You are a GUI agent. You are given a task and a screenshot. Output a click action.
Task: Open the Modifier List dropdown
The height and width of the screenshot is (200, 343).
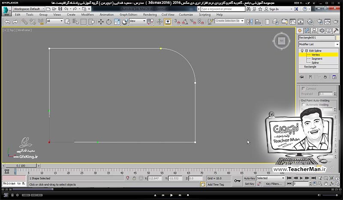[x=319, y=45]
